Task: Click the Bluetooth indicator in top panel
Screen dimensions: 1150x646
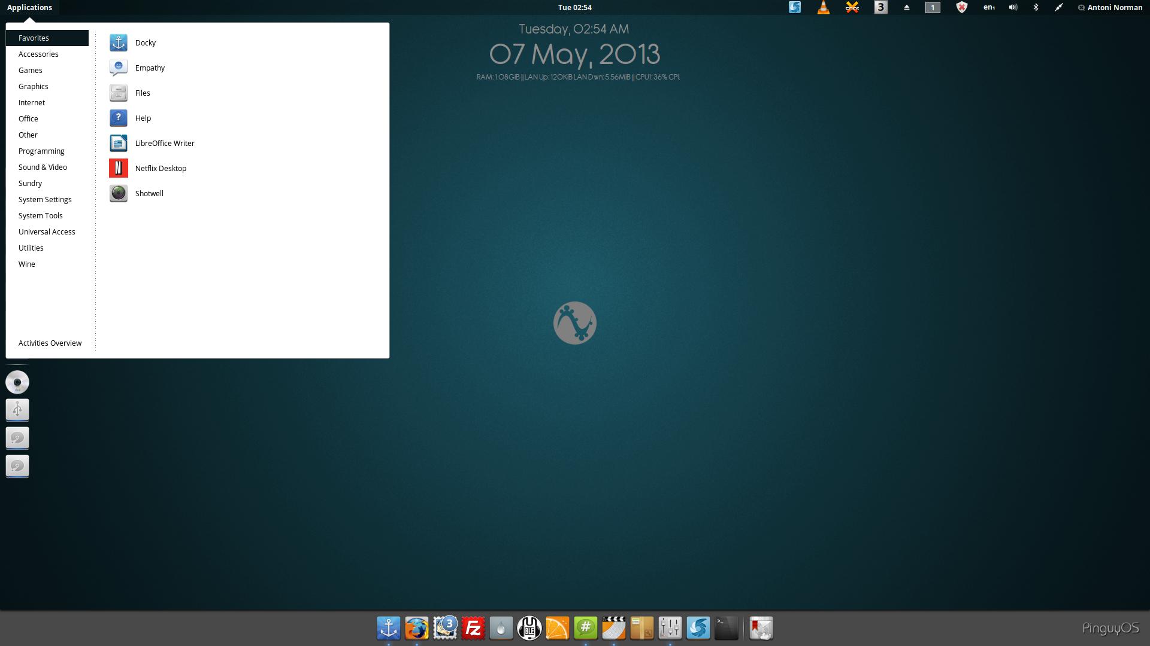Action: [x=1036, y=8]
